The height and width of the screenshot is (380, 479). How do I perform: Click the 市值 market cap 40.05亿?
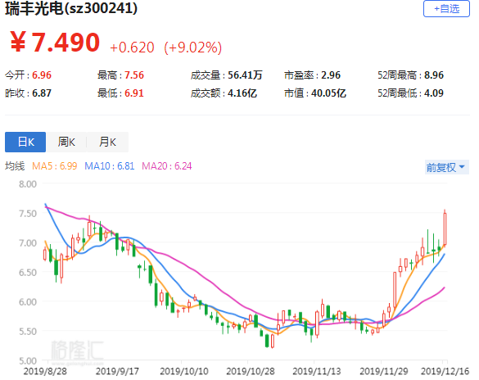(x=328, y=93)
